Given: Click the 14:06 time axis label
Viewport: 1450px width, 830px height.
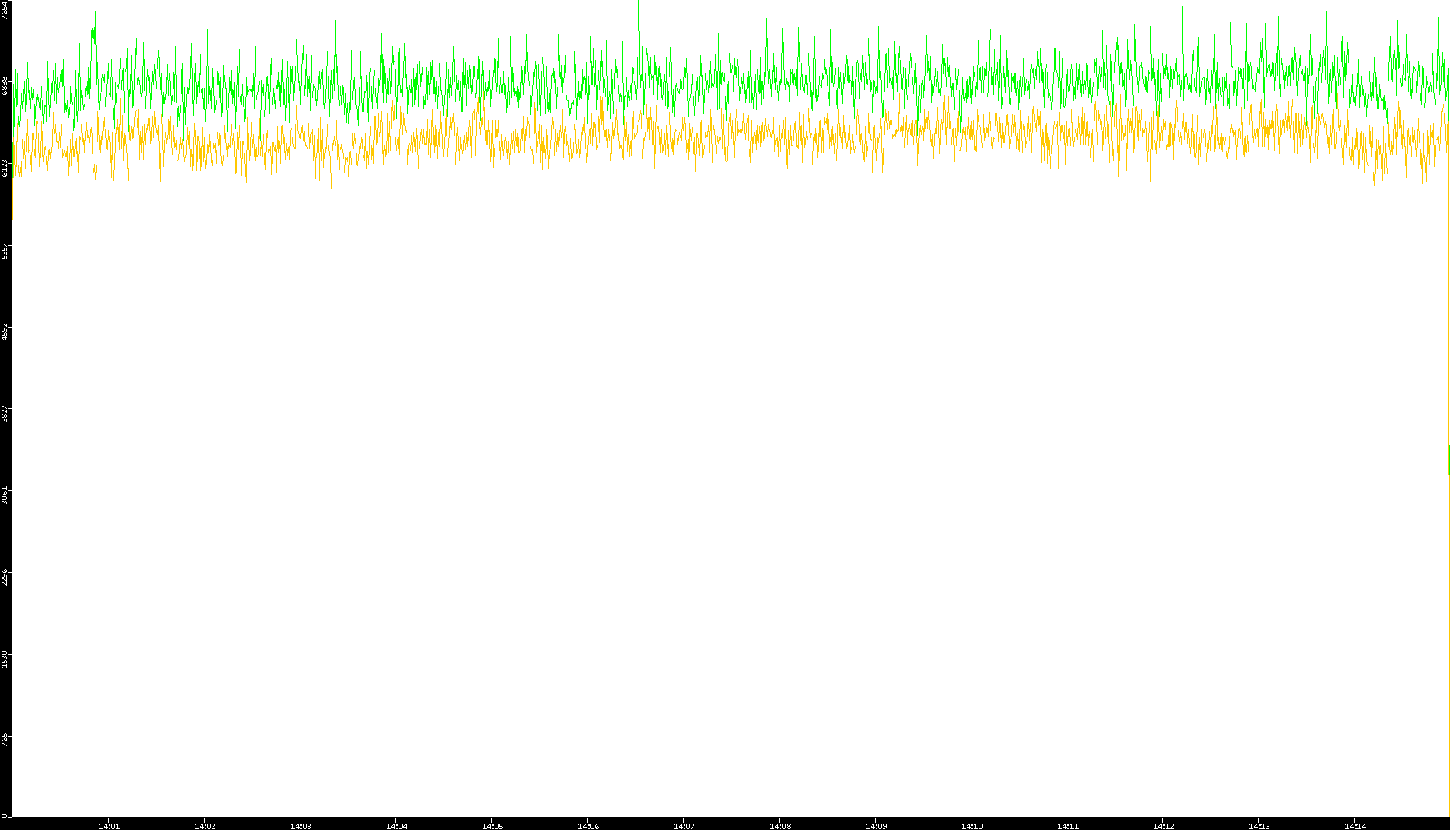Looking at the screenshot, I should pos(588,826).
